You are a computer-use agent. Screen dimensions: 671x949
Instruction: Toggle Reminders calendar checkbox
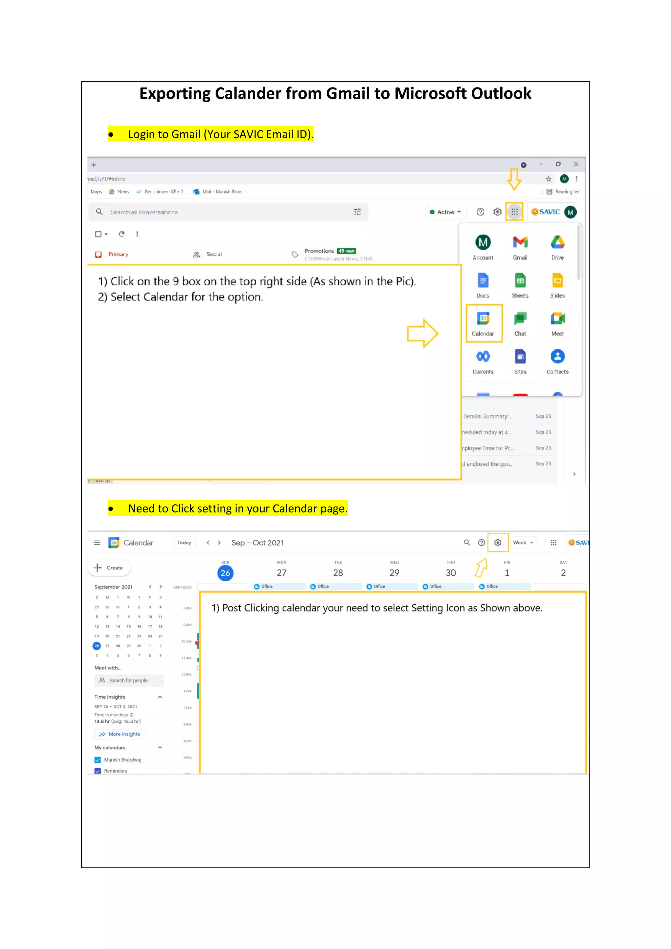[98, 771]
